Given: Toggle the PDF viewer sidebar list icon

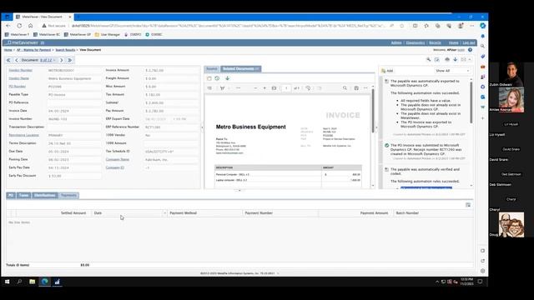Looking at the screenshot, I should click(209, 88).
